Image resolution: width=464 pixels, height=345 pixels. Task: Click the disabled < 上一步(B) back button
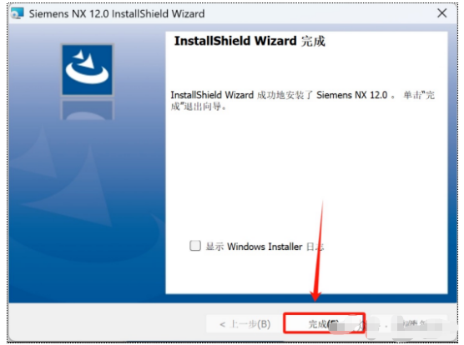[245, 324]
